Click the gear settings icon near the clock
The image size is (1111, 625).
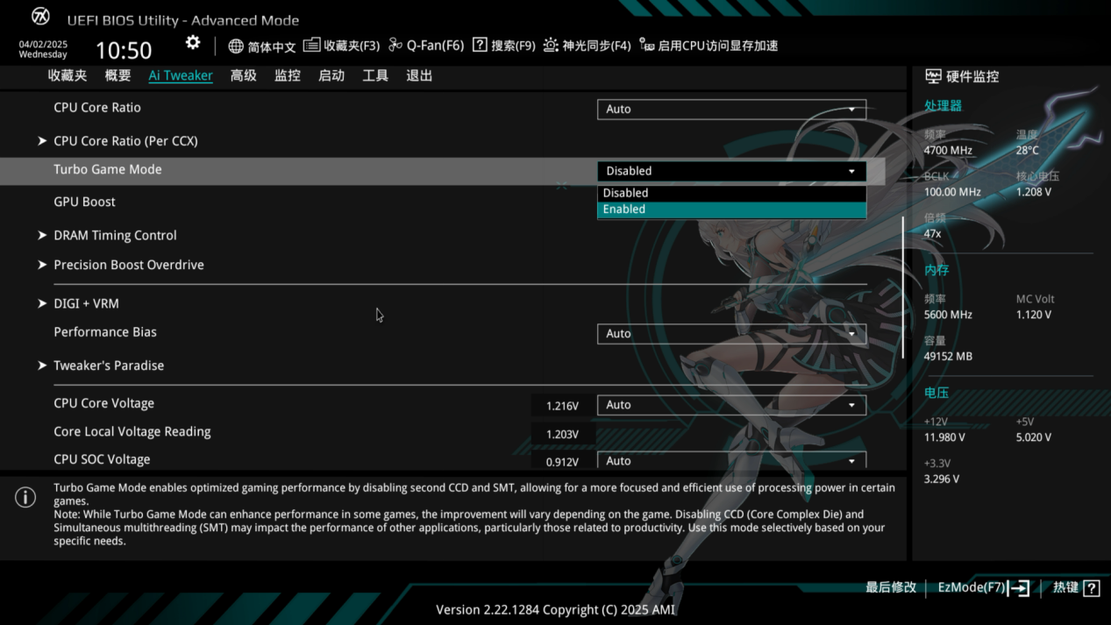pos(192,41)
